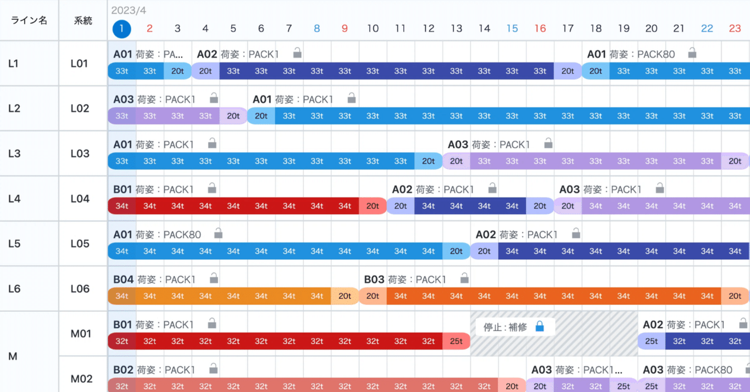Click A03 荷姿:PACK1 label in L03 row
This screenshot has height=392, width=750.
489,145
